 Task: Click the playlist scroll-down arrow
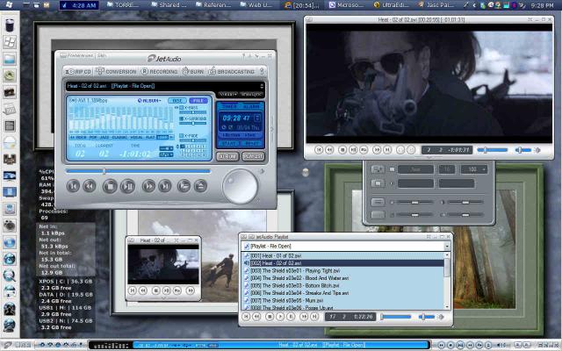point(447,307)
